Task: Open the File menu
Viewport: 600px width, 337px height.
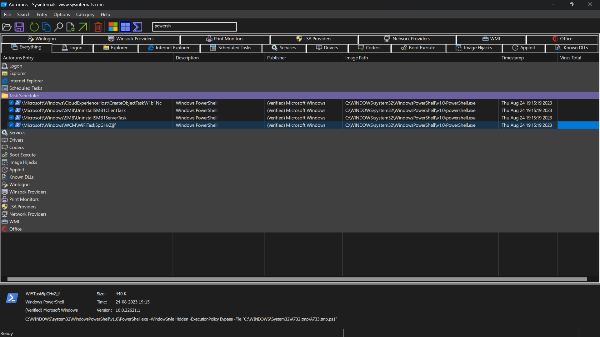Action: point(7,14)
